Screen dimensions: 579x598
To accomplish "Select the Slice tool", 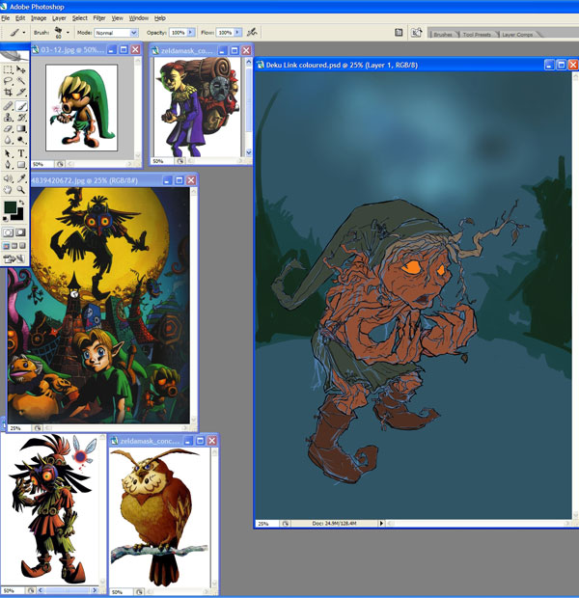I will [21, 92].
